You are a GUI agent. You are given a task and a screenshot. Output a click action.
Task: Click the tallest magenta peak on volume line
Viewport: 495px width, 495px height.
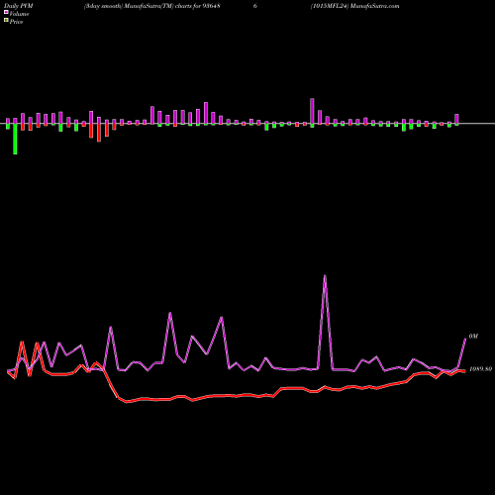tap(325, 276)
